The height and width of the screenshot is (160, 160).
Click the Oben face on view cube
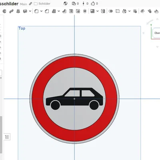157,33
